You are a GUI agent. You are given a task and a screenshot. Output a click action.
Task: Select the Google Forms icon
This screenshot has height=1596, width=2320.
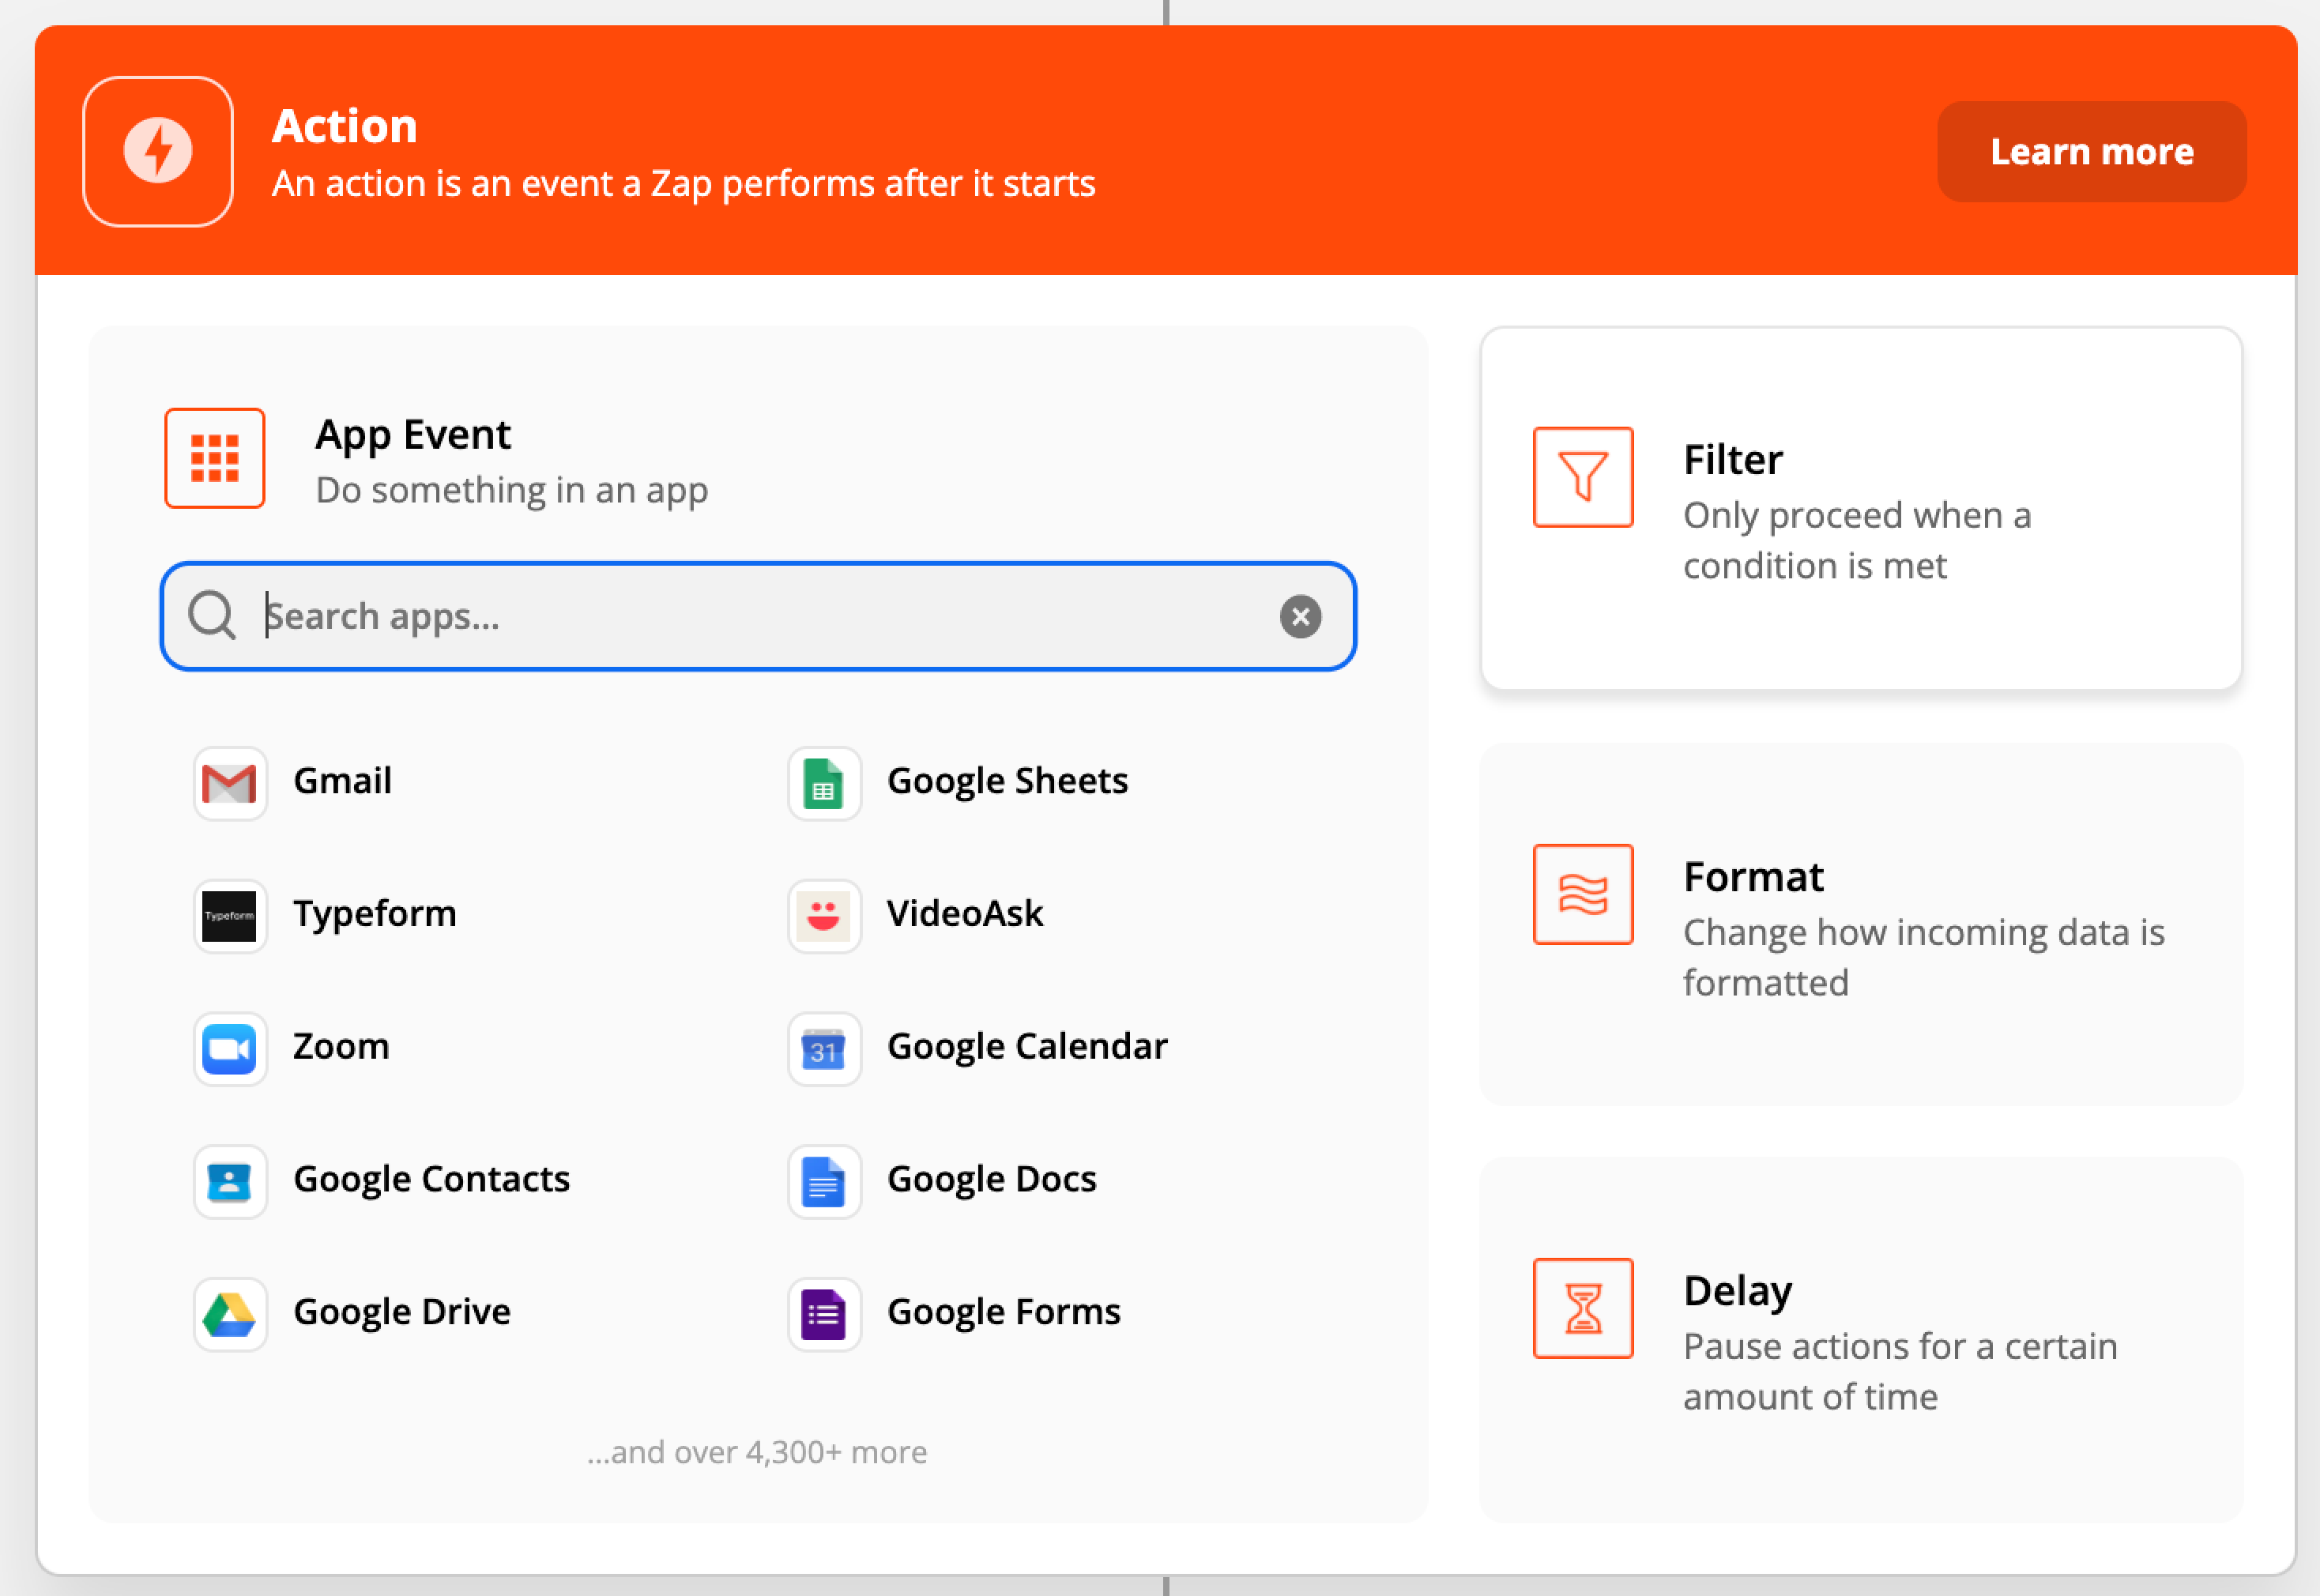(824, 1315)
